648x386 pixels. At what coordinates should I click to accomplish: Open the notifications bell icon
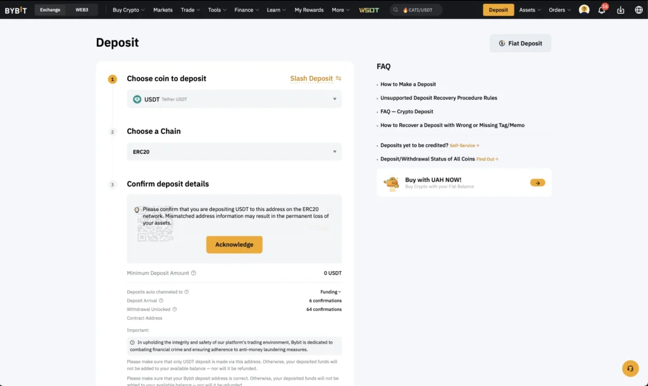[602, 9]
